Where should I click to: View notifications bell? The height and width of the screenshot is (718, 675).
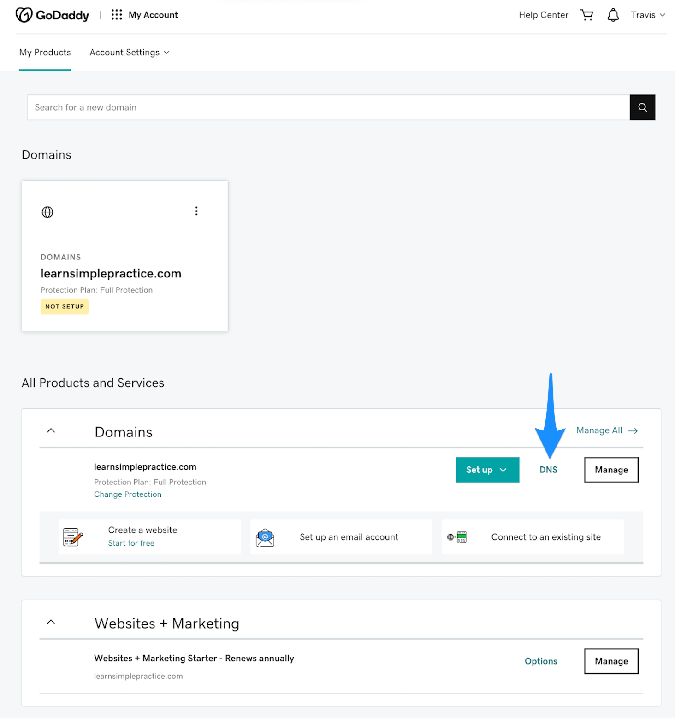pyautogui.click(x=613, y=15)
